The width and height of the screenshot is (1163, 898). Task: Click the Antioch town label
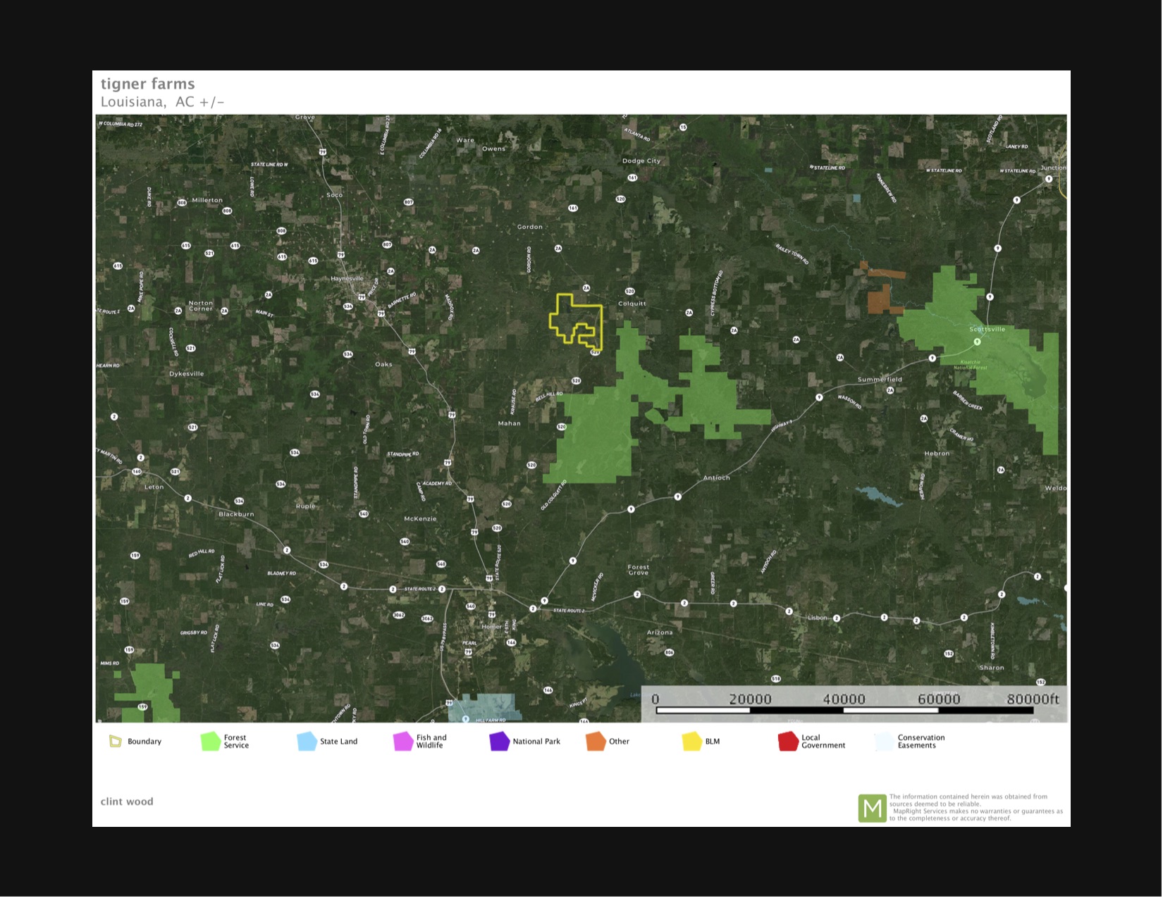coord(716,478)
